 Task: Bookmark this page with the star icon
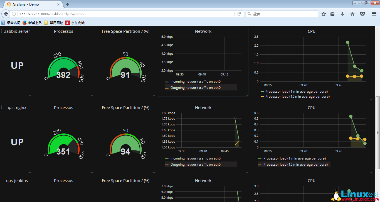324,14
